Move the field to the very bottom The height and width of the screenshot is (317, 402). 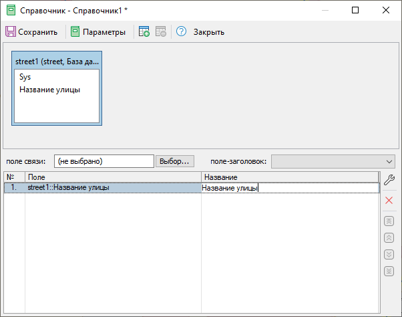pos(389,271)
